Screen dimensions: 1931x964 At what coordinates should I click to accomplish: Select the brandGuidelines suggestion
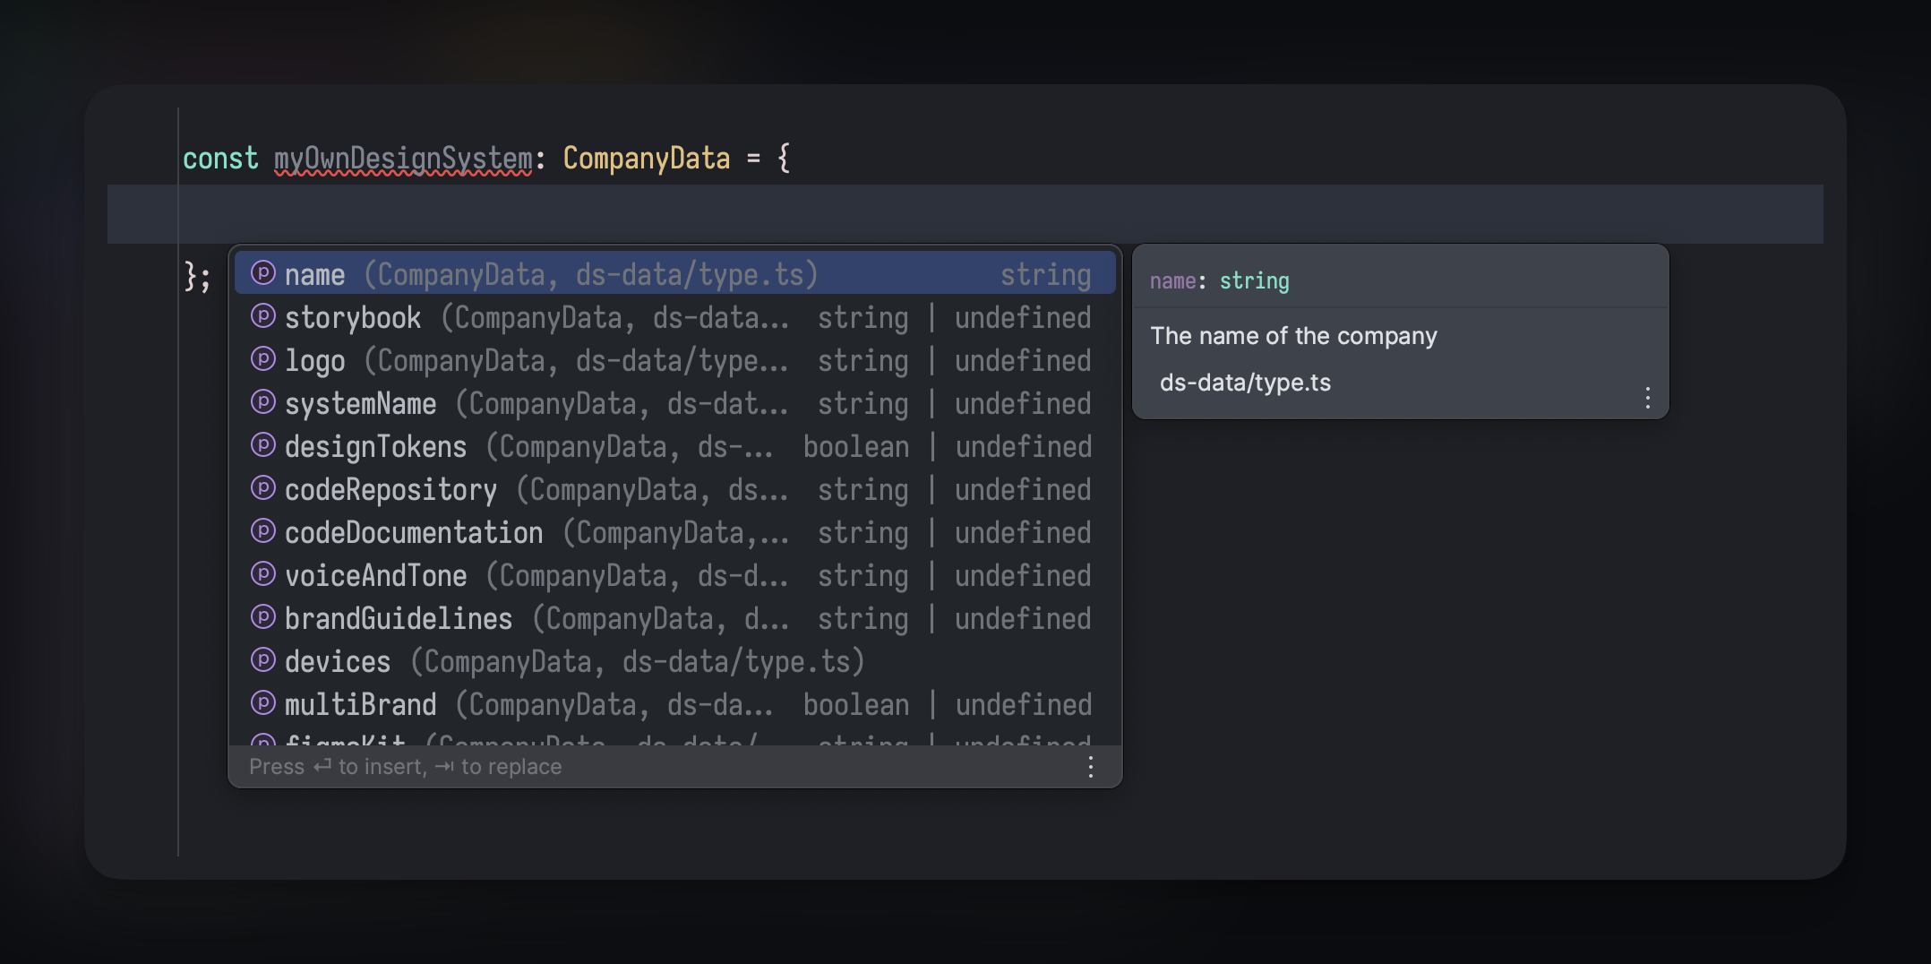click(674, 617)
